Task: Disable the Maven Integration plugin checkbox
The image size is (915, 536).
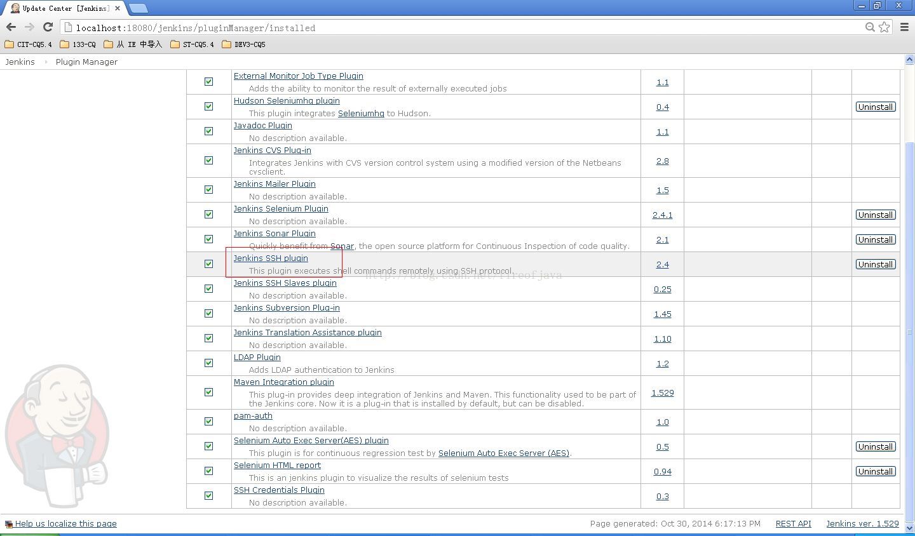Action: [x=208, y=392]
